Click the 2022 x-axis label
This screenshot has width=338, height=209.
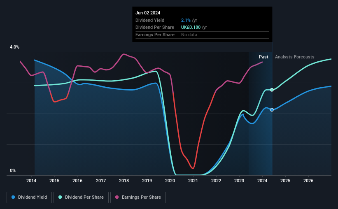point(216,181)
